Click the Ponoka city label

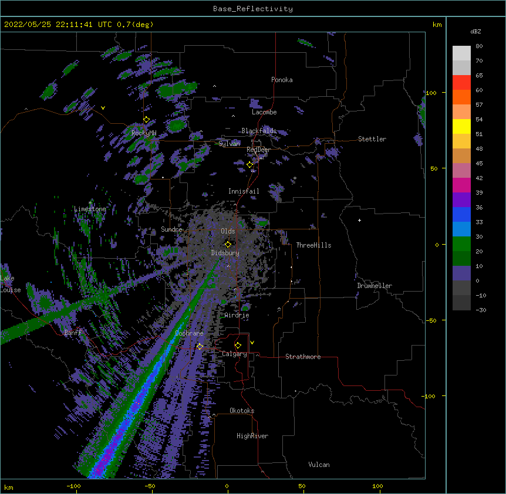[282, 80]
